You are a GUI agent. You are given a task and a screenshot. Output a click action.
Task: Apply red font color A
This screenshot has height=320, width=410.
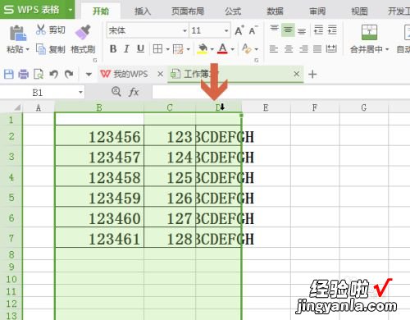[x=223, y=49]
